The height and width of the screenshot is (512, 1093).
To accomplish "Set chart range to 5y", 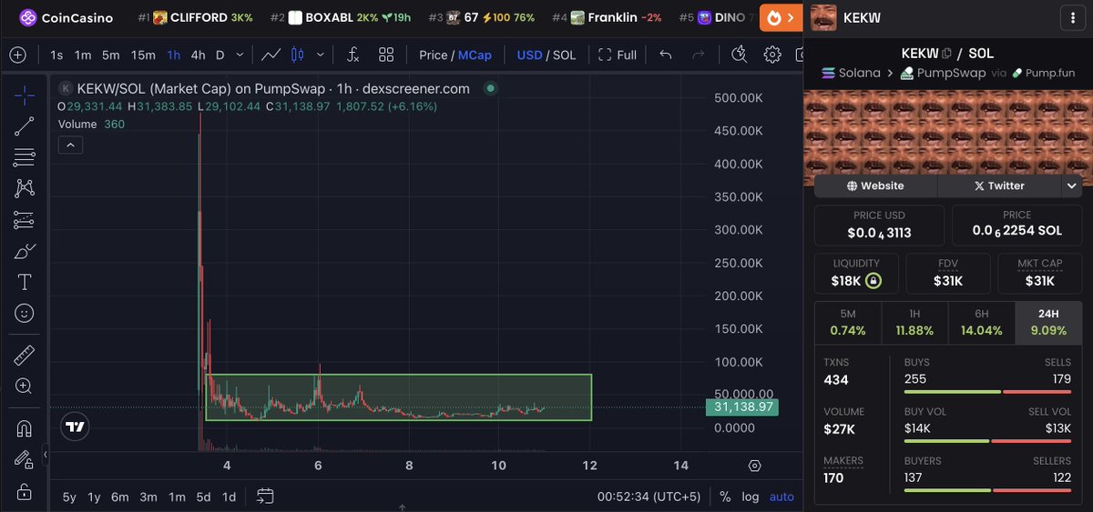I will coord(69,497).
